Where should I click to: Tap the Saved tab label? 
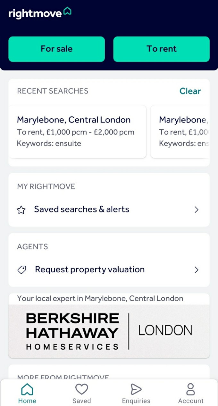(x=81, y=401)
